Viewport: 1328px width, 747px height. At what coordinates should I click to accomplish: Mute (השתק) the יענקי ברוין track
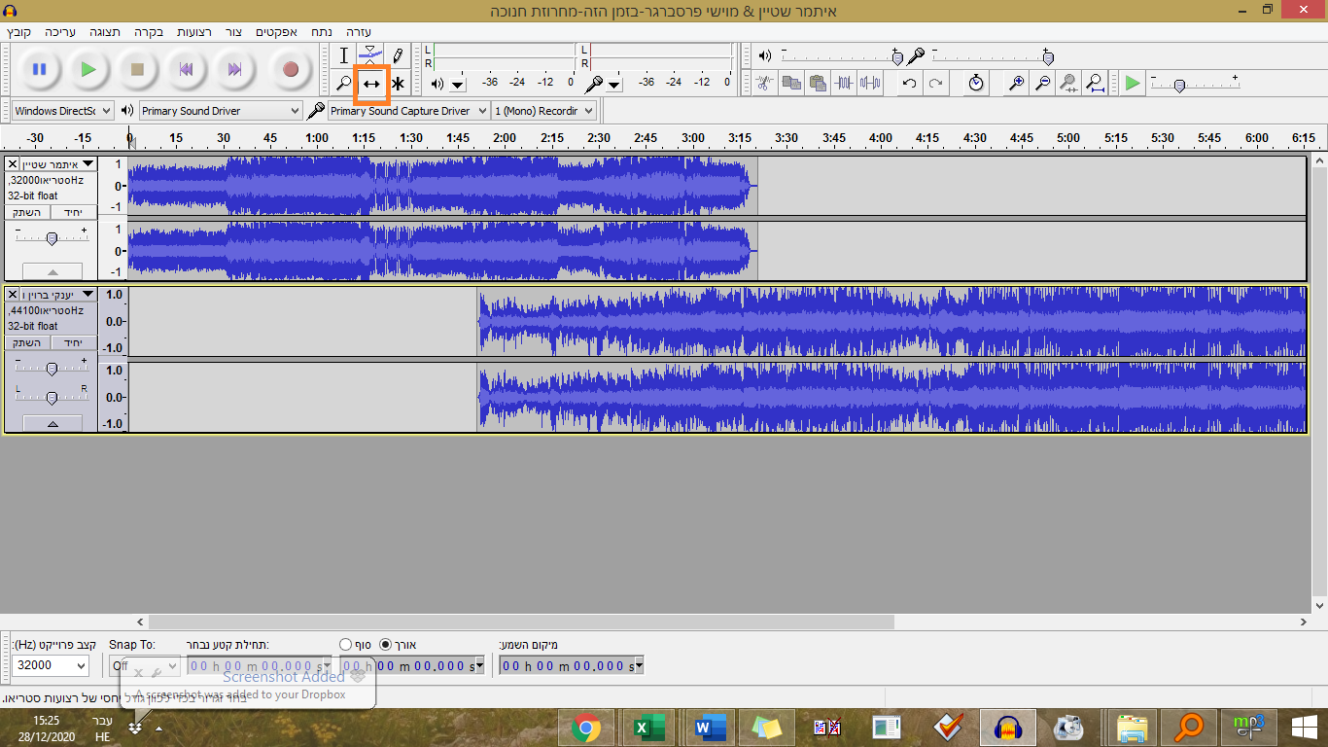(x=26, y=342)
